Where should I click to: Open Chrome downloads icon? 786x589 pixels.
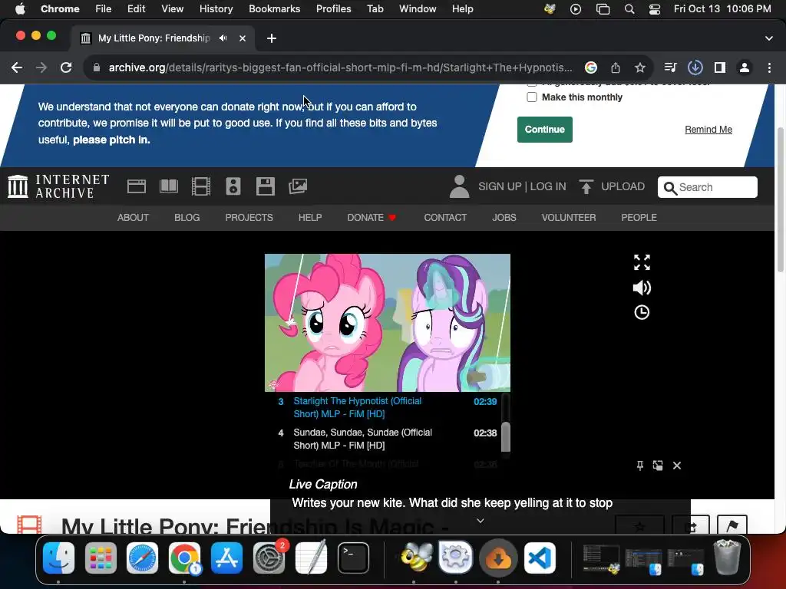695,67
